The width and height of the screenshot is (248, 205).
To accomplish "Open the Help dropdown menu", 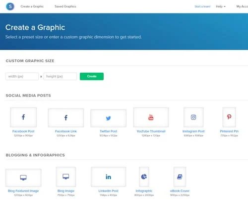I will click(x=221, y=6).
